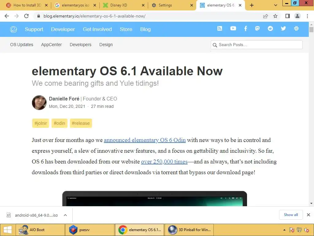The width and height of the screenshot is (314, 236).
Task: Bookmark this page with star icon
Action: (275, 16)
